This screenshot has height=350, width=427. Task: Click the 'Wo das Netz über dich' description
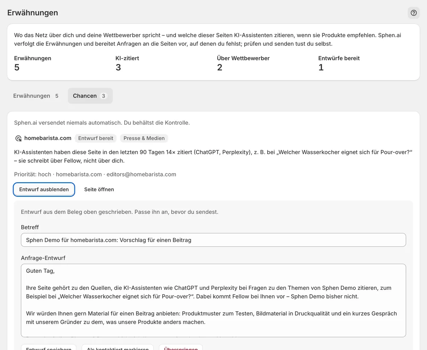pos(208,39)
